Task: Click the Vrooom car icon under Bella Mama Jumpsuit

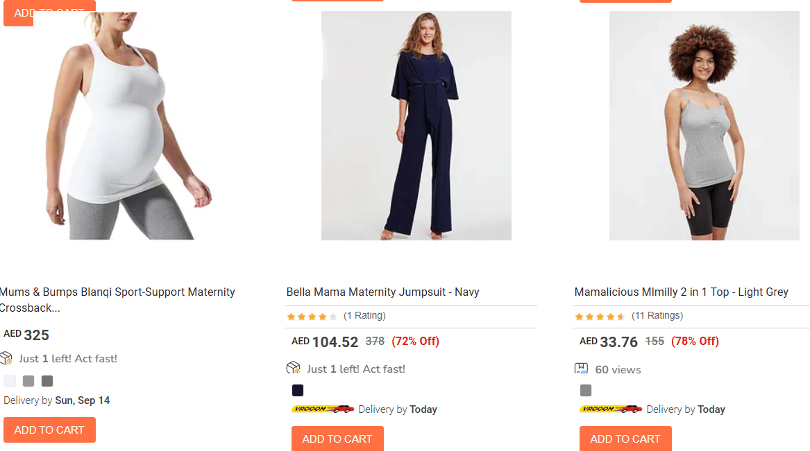Action: click(x=323, y=409)
